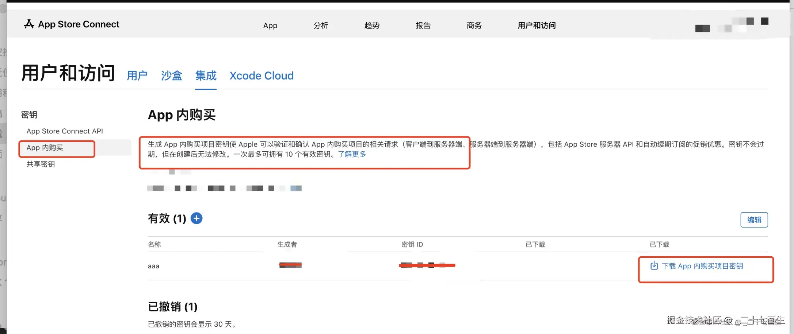This screenshot has width=794, height=334.
Task: Switch to the 集成 tab
Action: coord(206,75)
